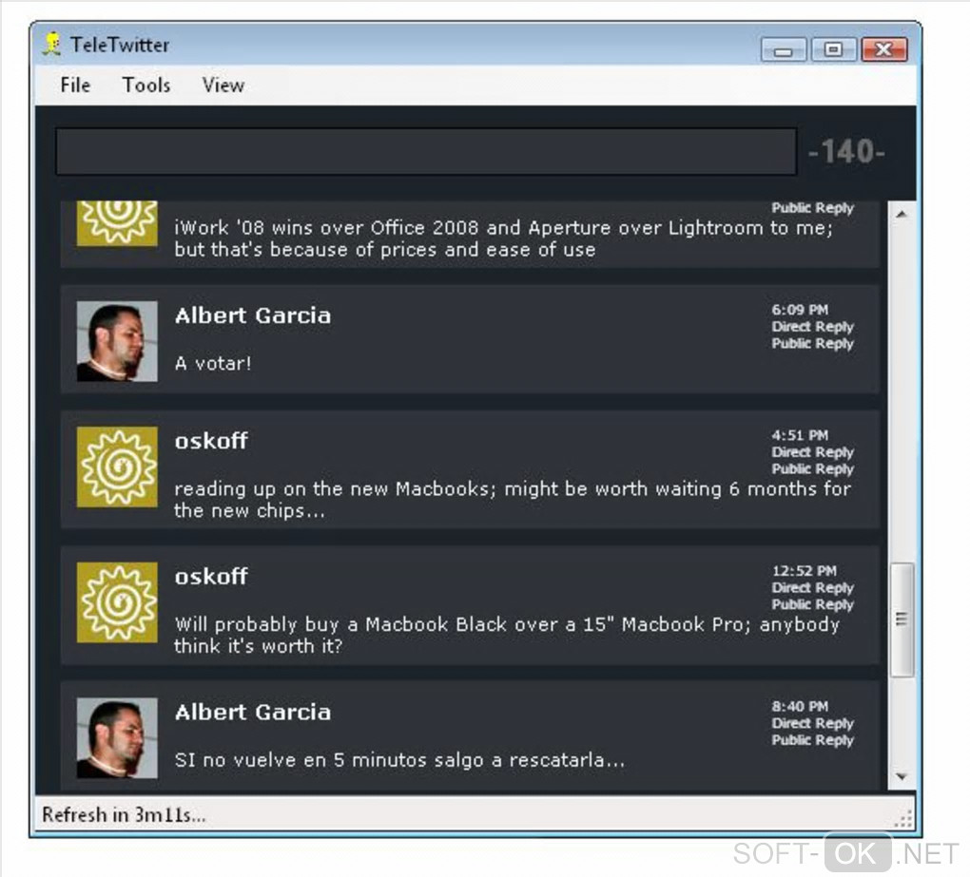970x877 pixels.
Task: Open the File menu
Action: click(x=75, y=85)
